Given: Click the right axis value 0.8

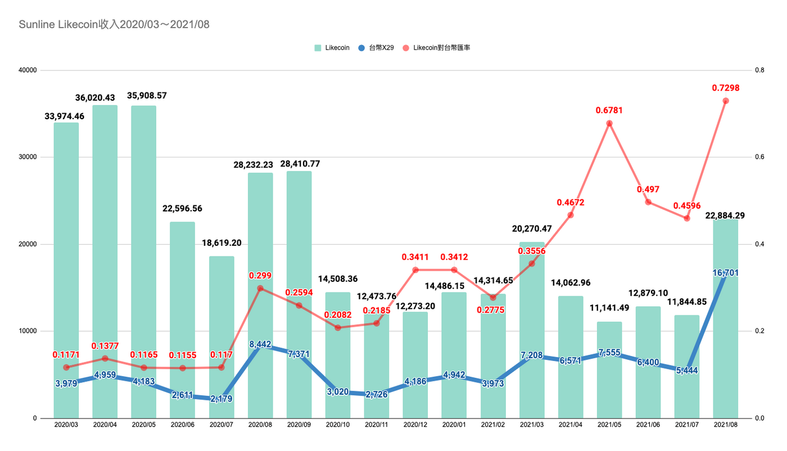Looking at the screenshot, I should pyautogui.click(x=759, y=70).
